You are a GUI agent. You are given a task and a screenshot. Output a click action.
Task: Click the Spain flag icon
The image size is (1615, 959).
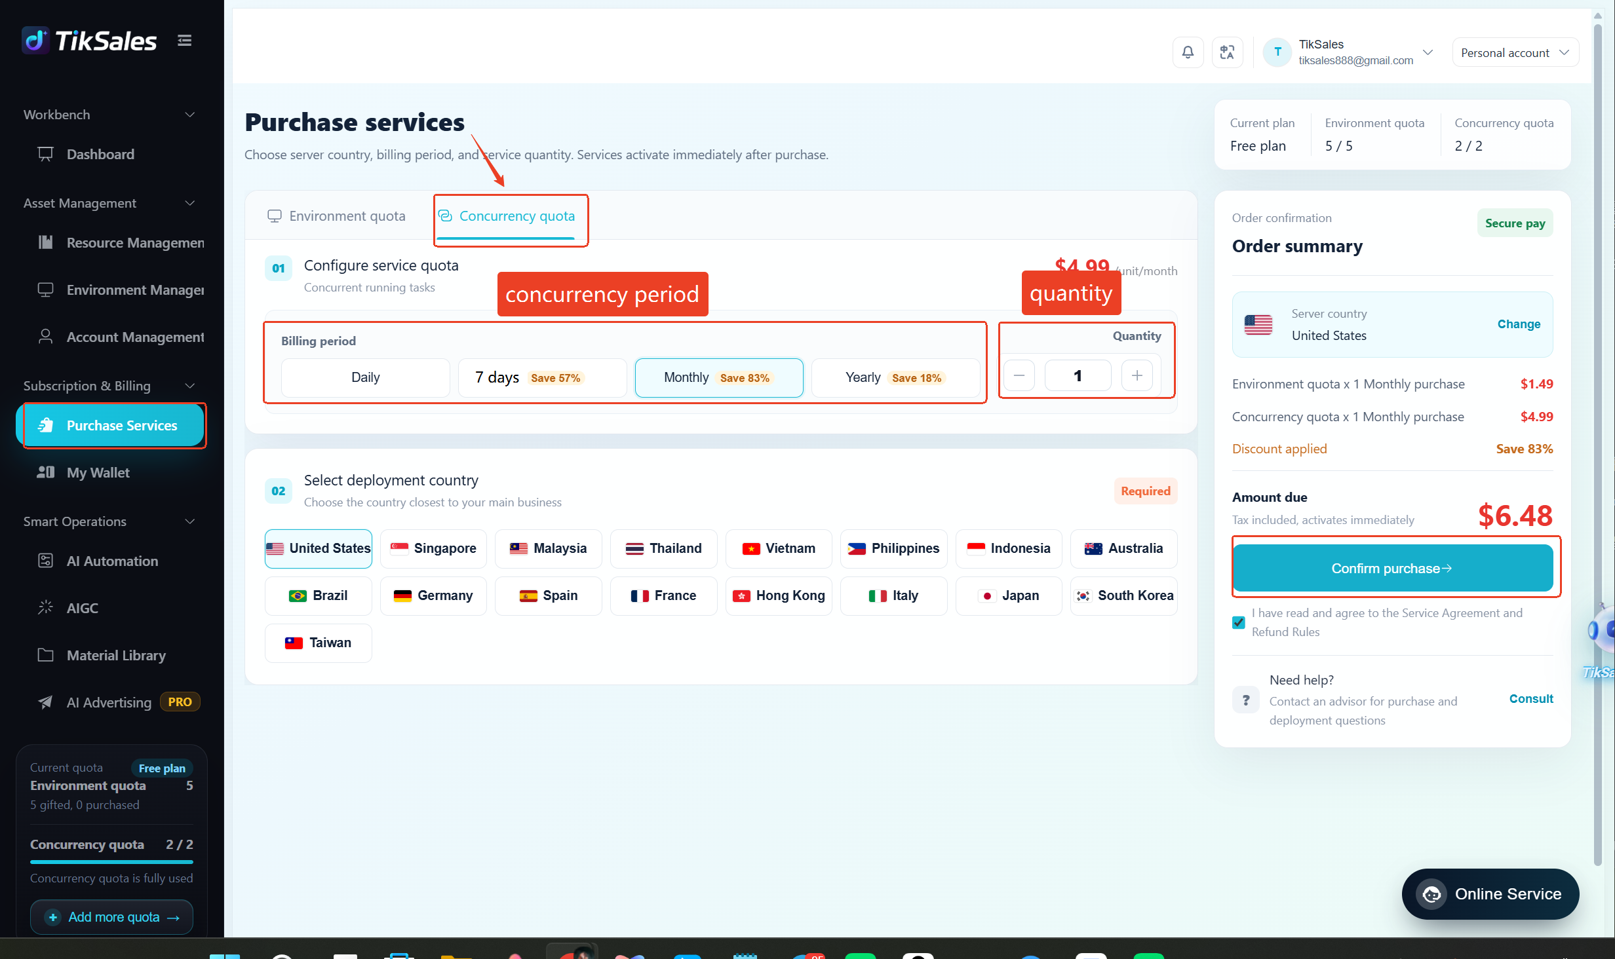click(x=528, y=596)
